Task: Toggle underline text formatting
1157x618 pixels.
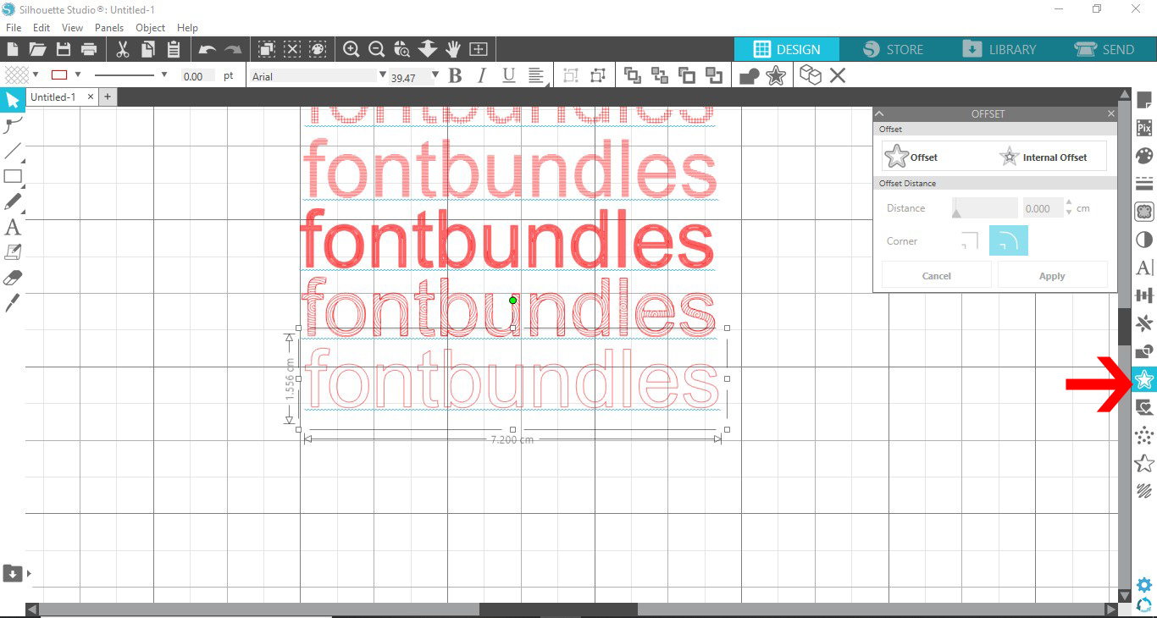Action: [508, 76]
